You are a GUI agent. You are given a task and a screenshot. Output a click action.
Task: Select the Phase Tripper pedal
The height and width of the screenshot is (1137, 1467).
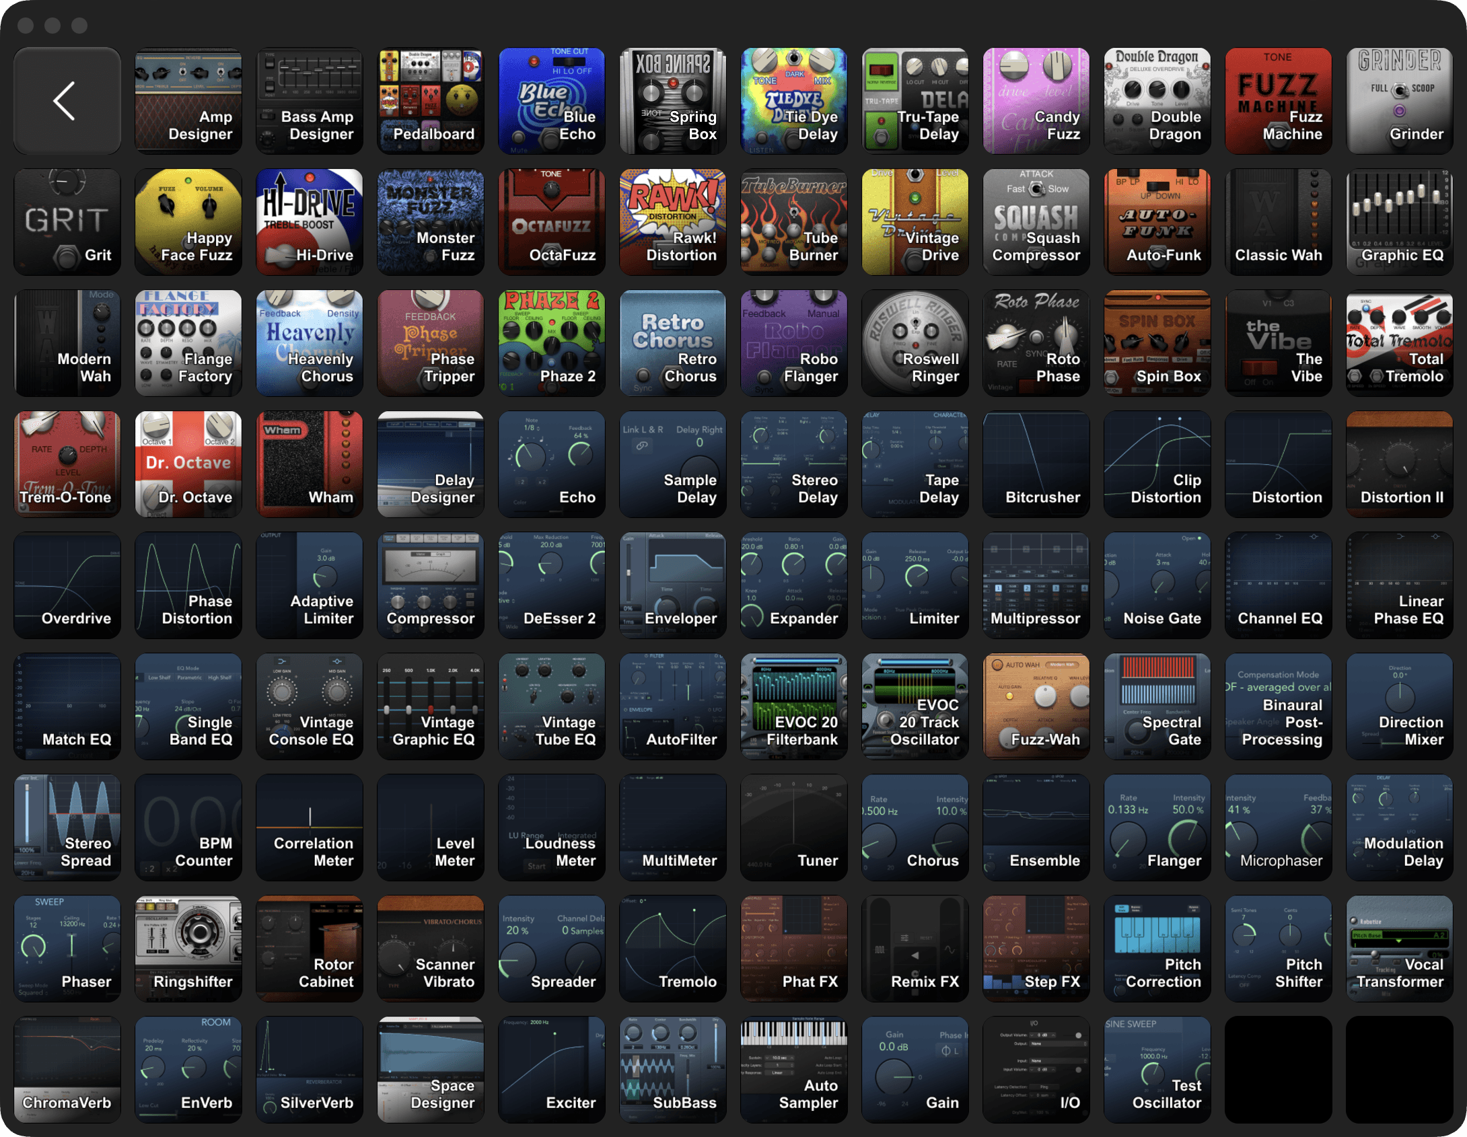(431, 343)
